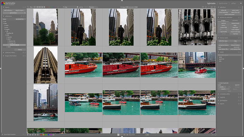Select the filemanager layout icon in bottom bar

click(x=118, y=135)
